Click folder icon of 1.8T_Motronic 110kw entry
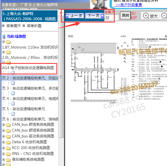The width and height of the screenshot is (167, 166). [x=8, y=42]
